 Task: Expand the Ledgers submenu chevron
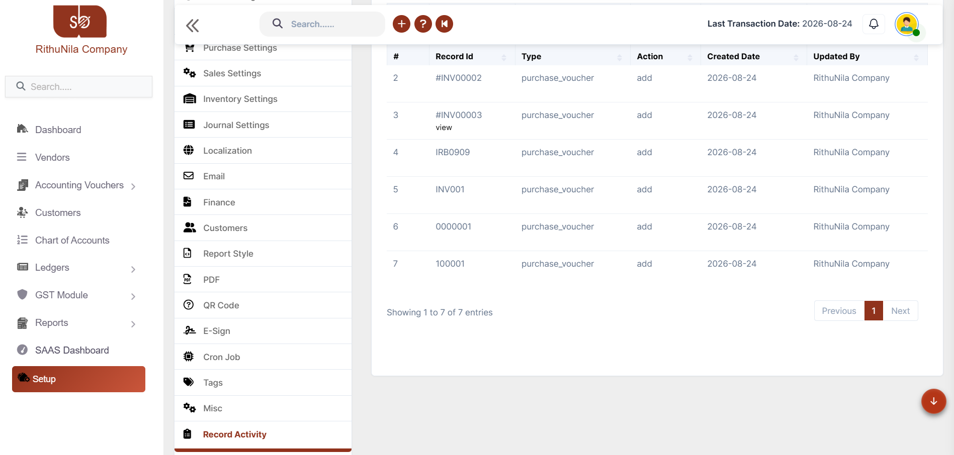click(133, 269)
